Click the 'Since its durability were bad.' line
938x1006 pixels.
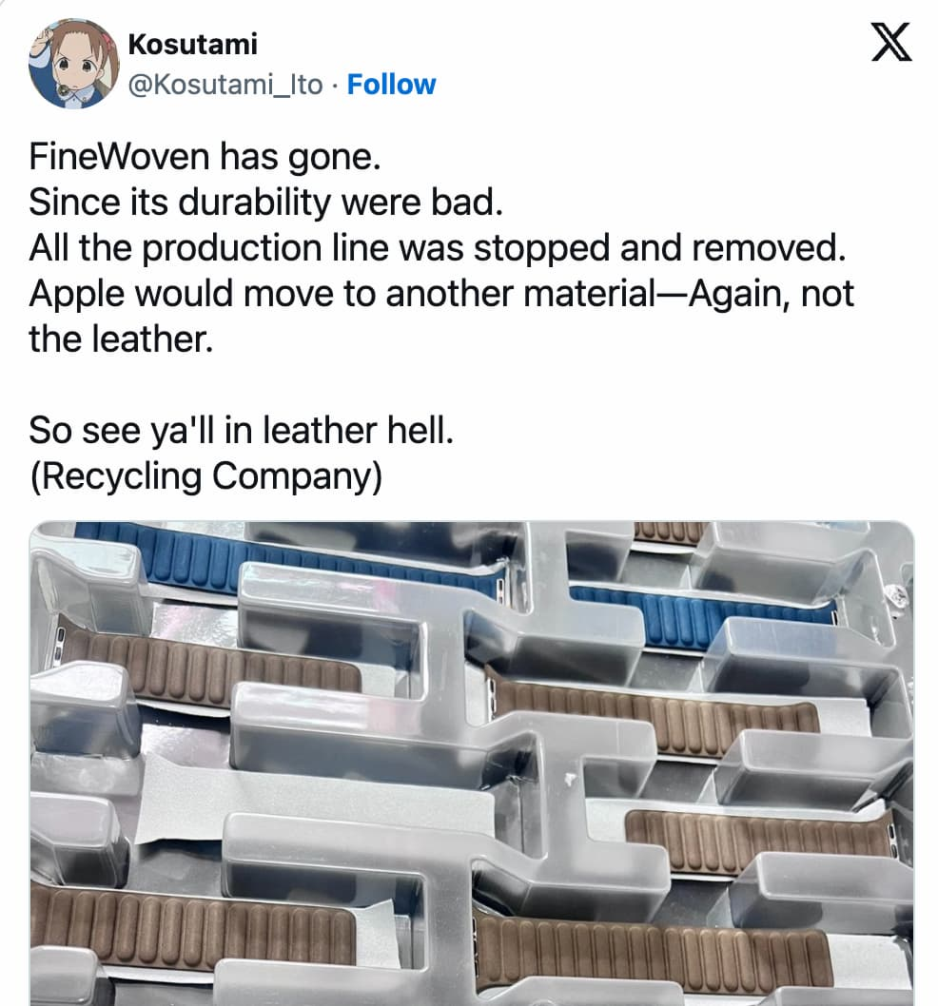[x=265, y=203]
